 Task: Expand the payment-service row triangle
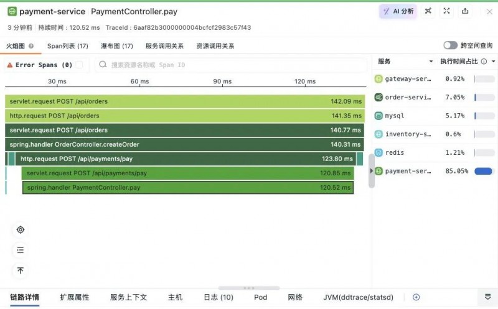click(x=371, y=171)
